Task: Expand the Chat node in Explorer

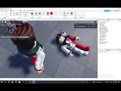Action: point(99,41)
